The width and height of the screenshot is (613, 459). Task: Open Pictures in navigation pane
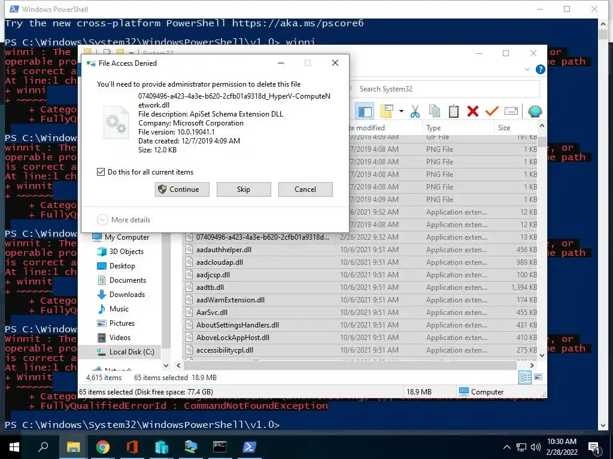pos(116,323)
